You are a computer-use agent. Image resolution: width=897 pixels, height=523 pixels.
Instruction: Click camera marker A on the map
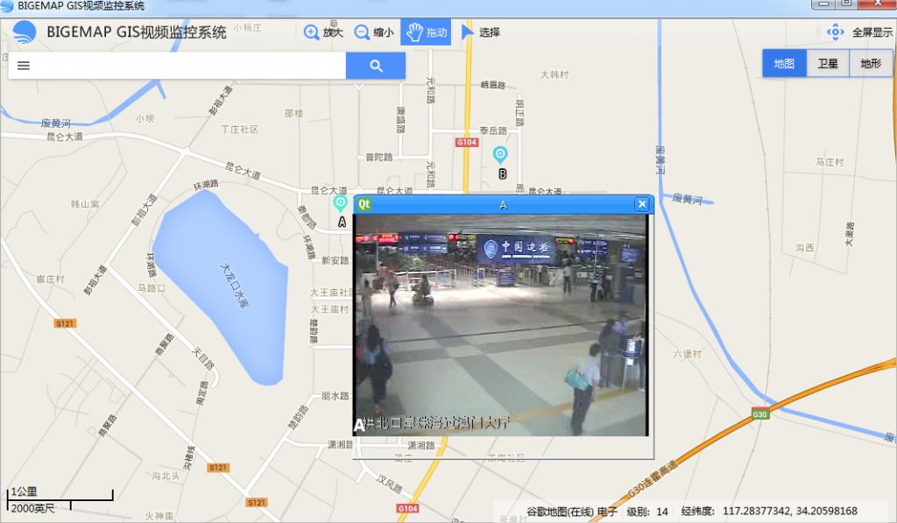pos(341,203)
